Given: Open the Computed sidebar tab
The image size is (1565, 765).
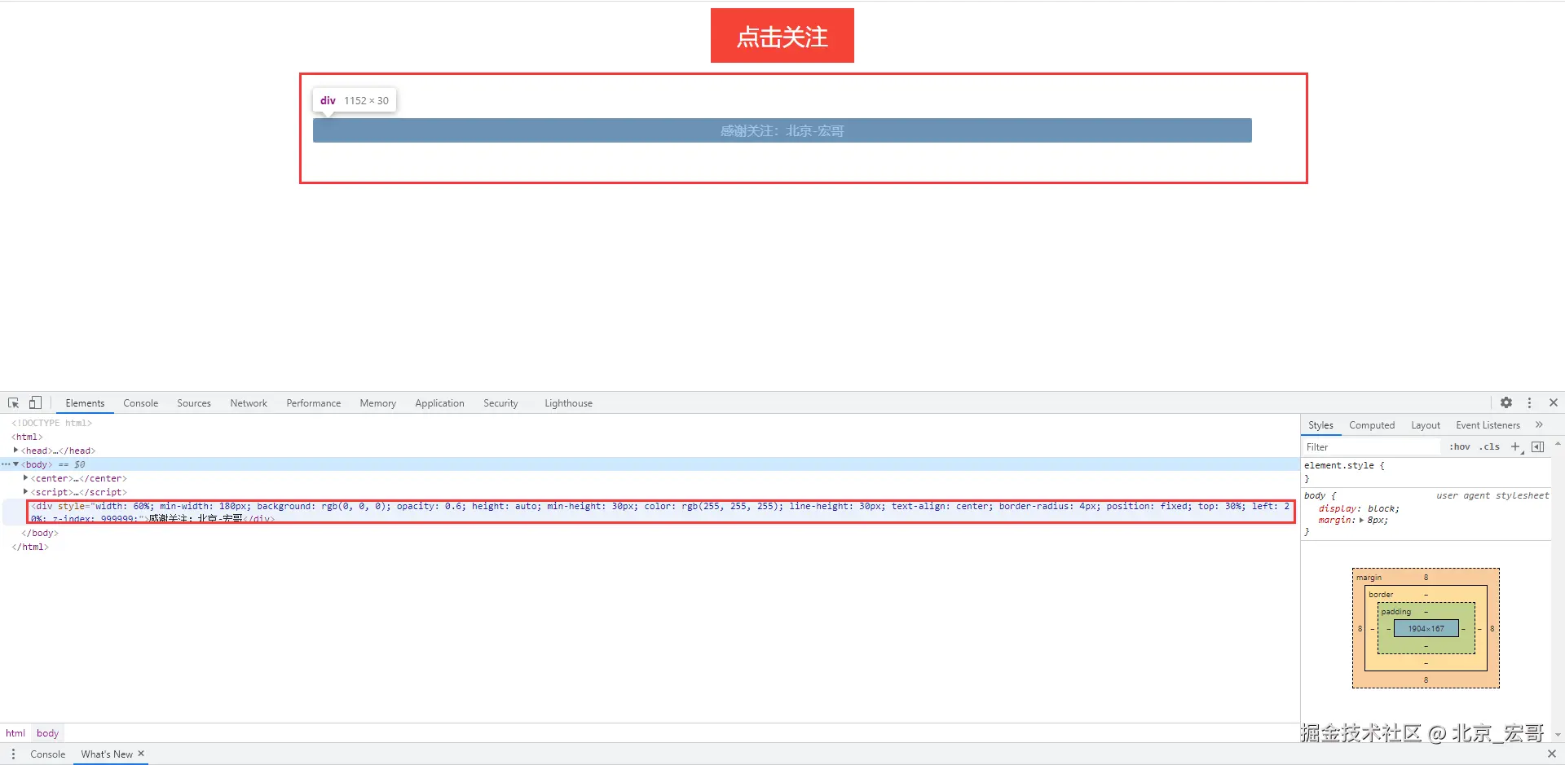Looking at the screenshot, I should [1372, 425].
